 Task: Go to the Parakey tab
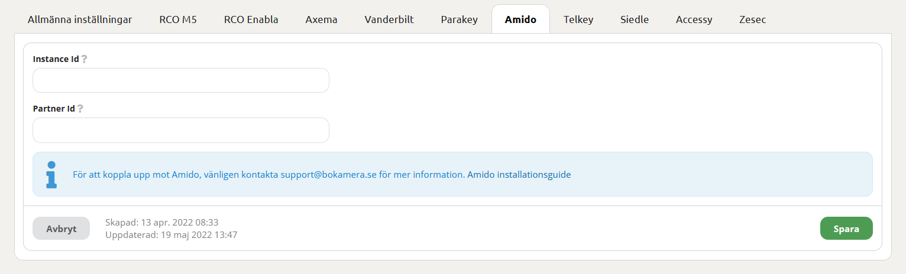(459, 19)
